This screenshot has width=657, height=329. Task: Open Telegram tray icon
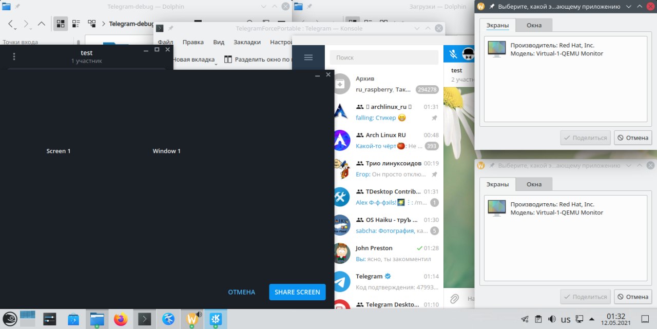pyautogui.click(x=525, y=319)
